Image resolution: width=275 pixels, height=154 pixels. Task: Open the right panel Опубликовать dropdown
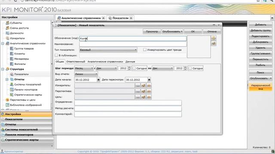(260, 78)
